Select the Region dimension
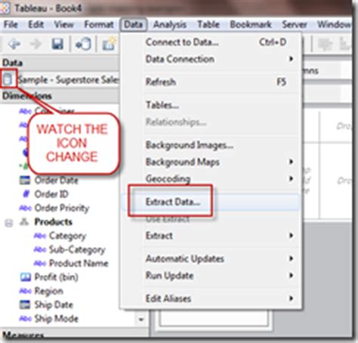This screenshot has height=343, width=358. pyautogui.click(x=49, y=291)
